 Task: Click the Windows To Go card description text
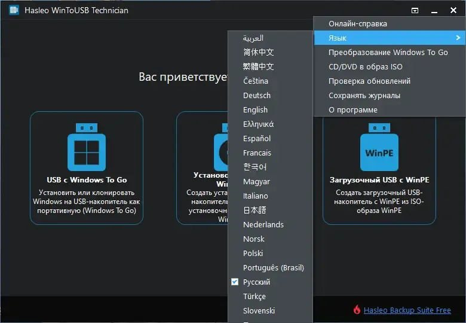(87, 202)
